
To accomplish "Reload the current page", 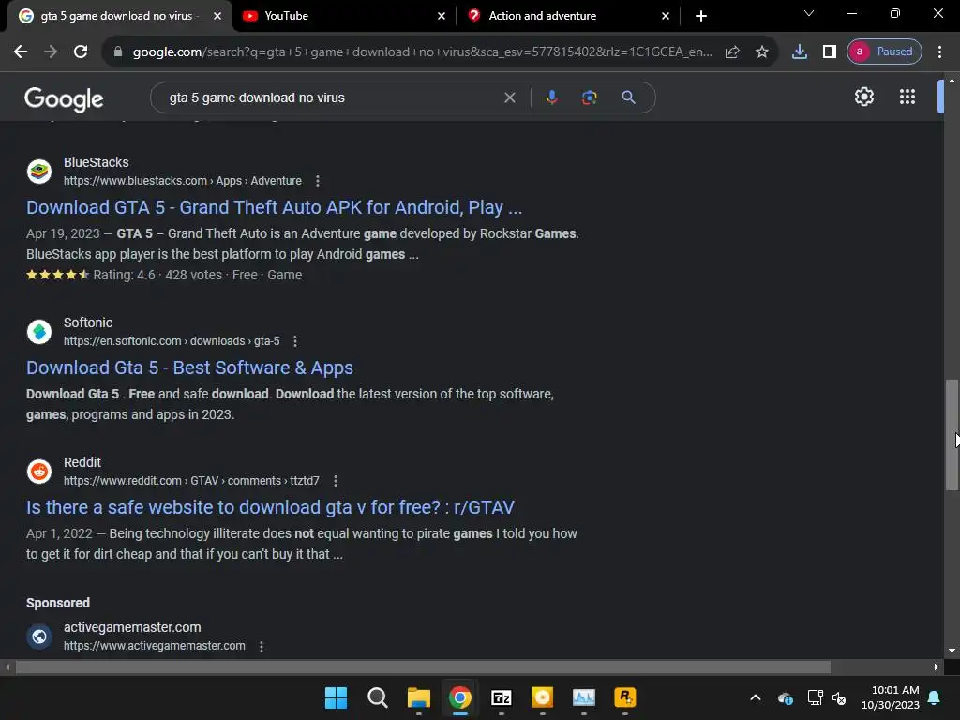I will (x=81, y=52).
